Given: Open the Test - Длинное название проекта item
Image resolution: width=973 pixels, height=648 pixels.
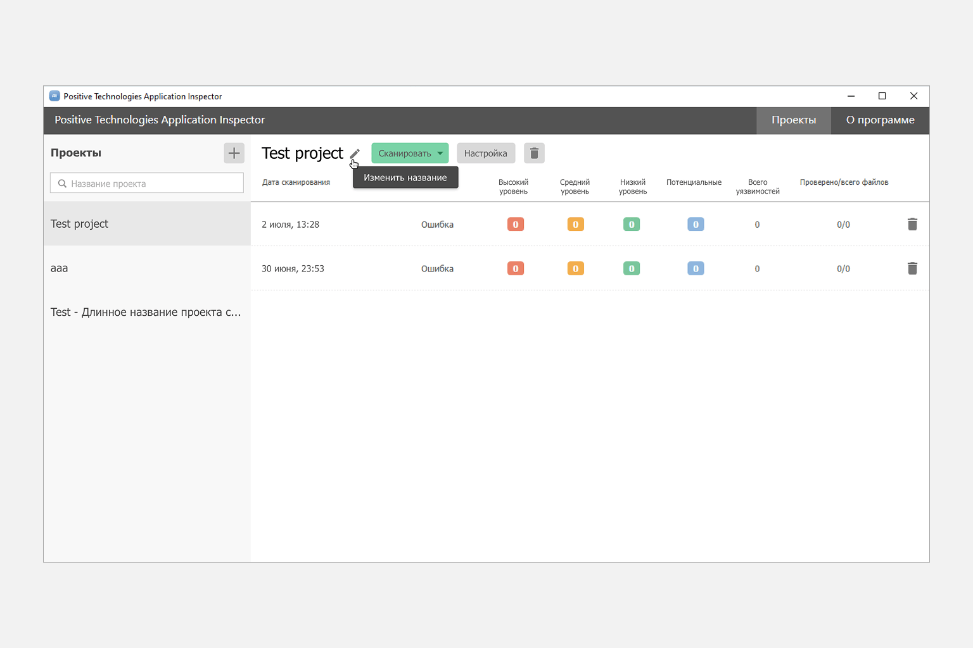Looking at the screenshot, I should [146, 313].
